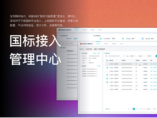Tick the checkbox in the third device row
This screenshot has height=118, width=157.
pos(107,71)
